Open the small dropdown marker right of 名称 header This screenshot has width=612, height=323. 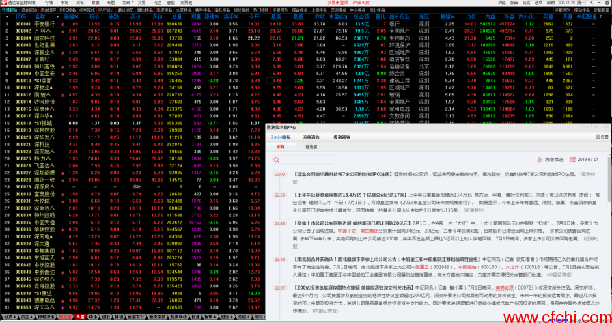[58, 17]
